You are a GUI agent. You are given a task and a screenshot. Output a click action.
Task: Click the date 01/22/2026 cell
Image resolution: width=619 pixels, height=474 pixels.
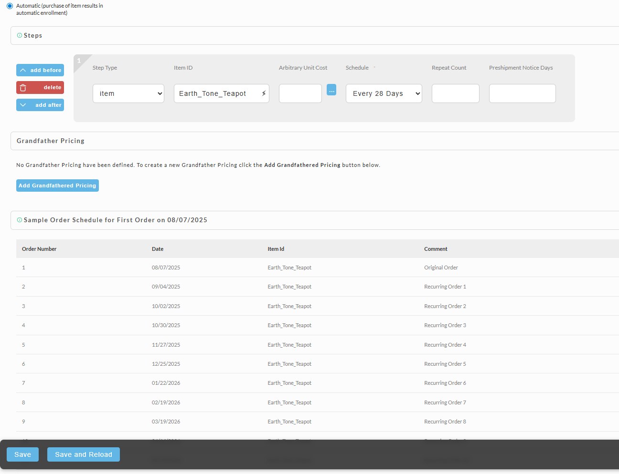(x=166, y=383)
